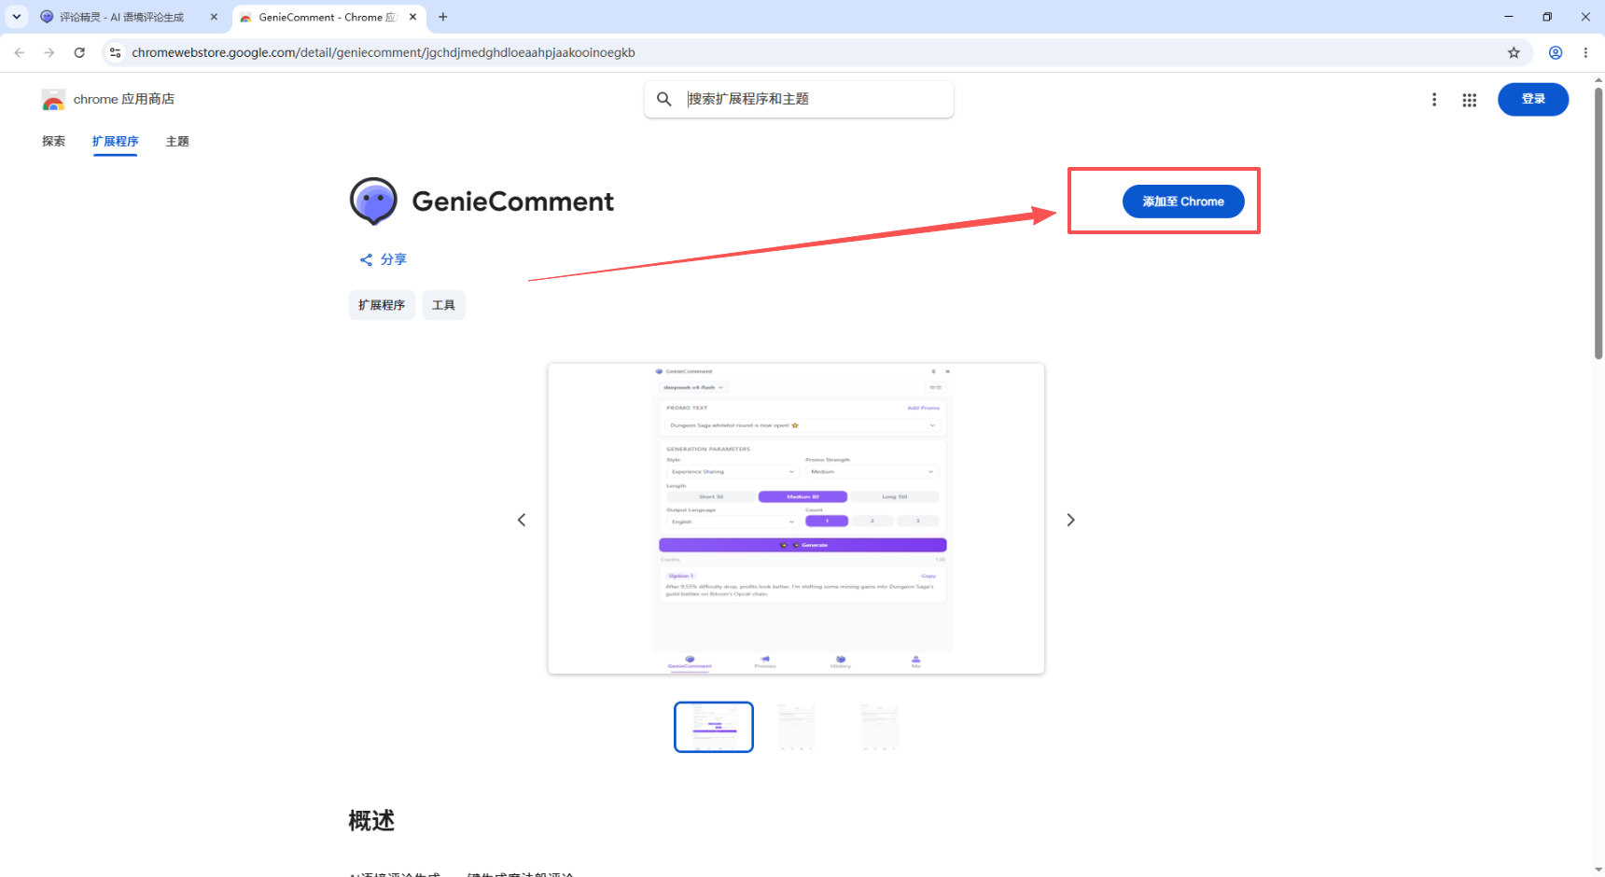Open the Chrome browser menu

[1585, 52]
